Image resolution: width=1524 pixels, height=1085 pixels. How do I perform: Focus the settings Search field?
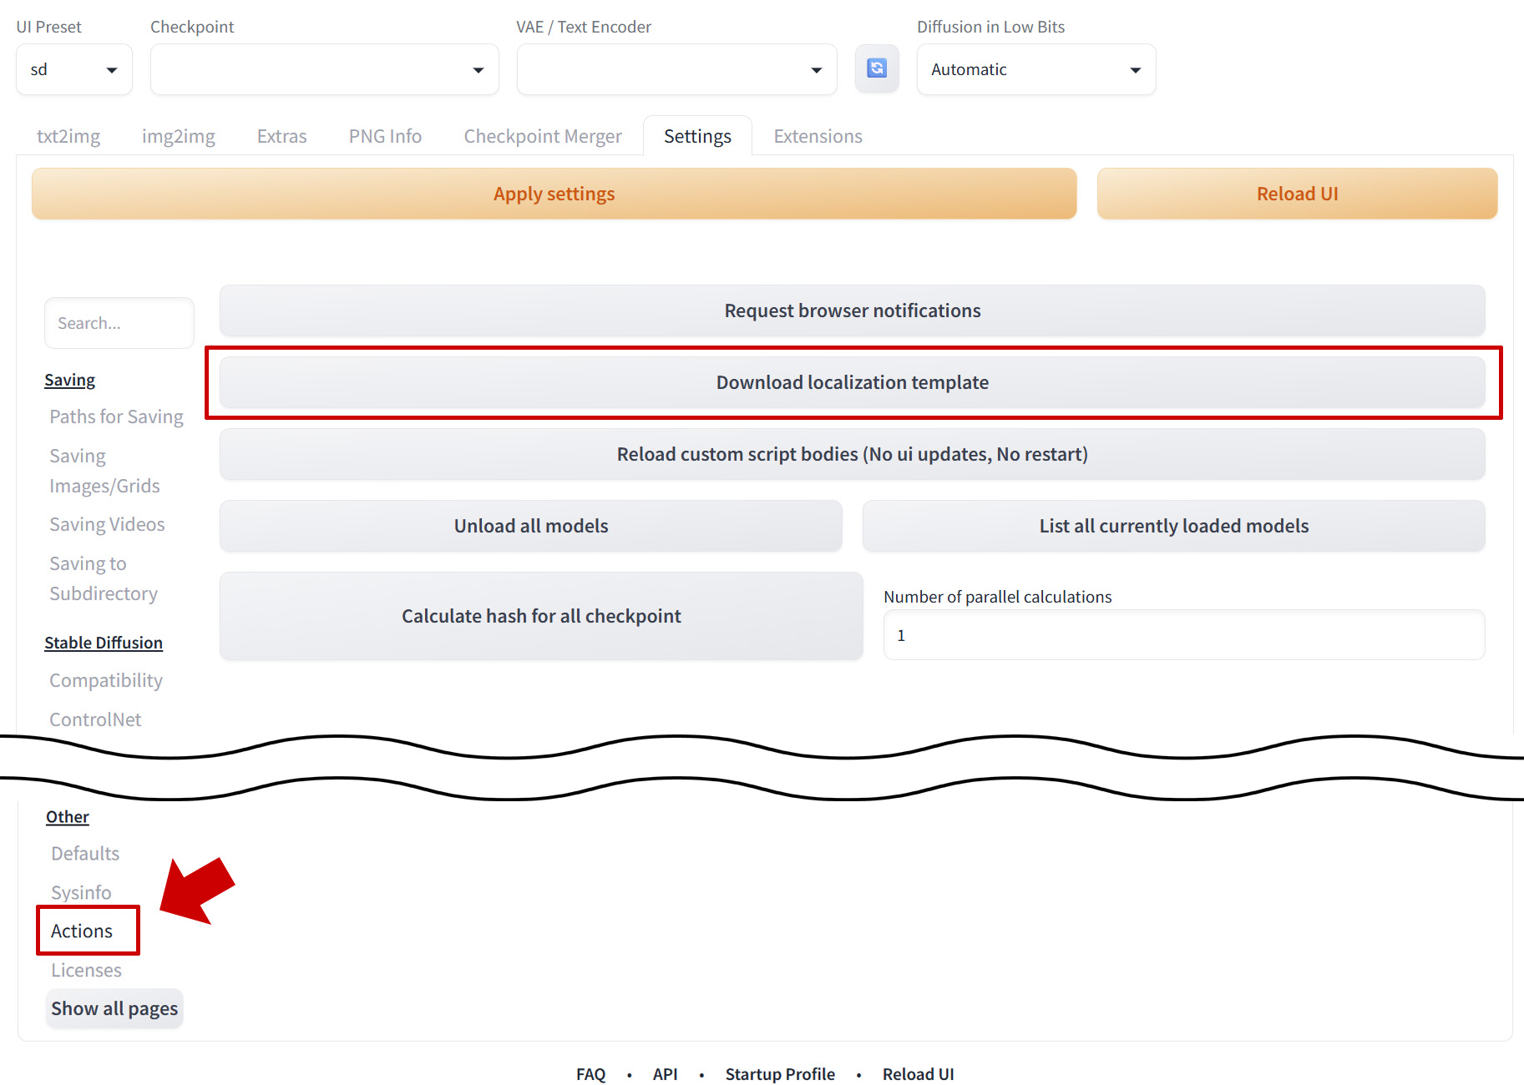(x=119, y=323)
